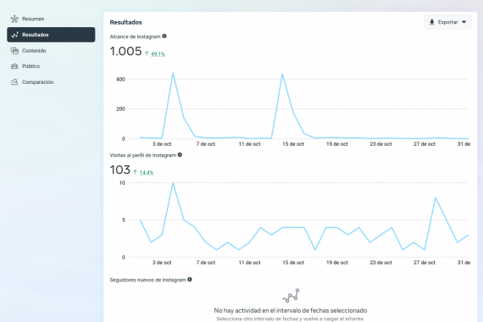
Task: Select the first reach peak near 3 de oct
Action: click(x=173, y=74)
